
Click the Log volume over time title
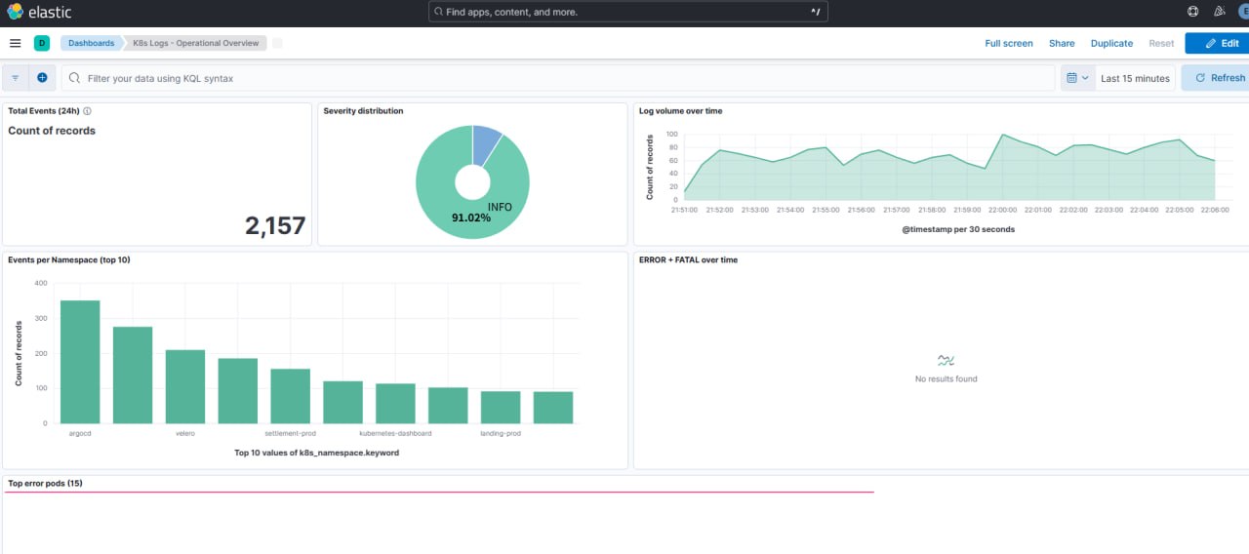pyautogui.click(x=681, y=111)
